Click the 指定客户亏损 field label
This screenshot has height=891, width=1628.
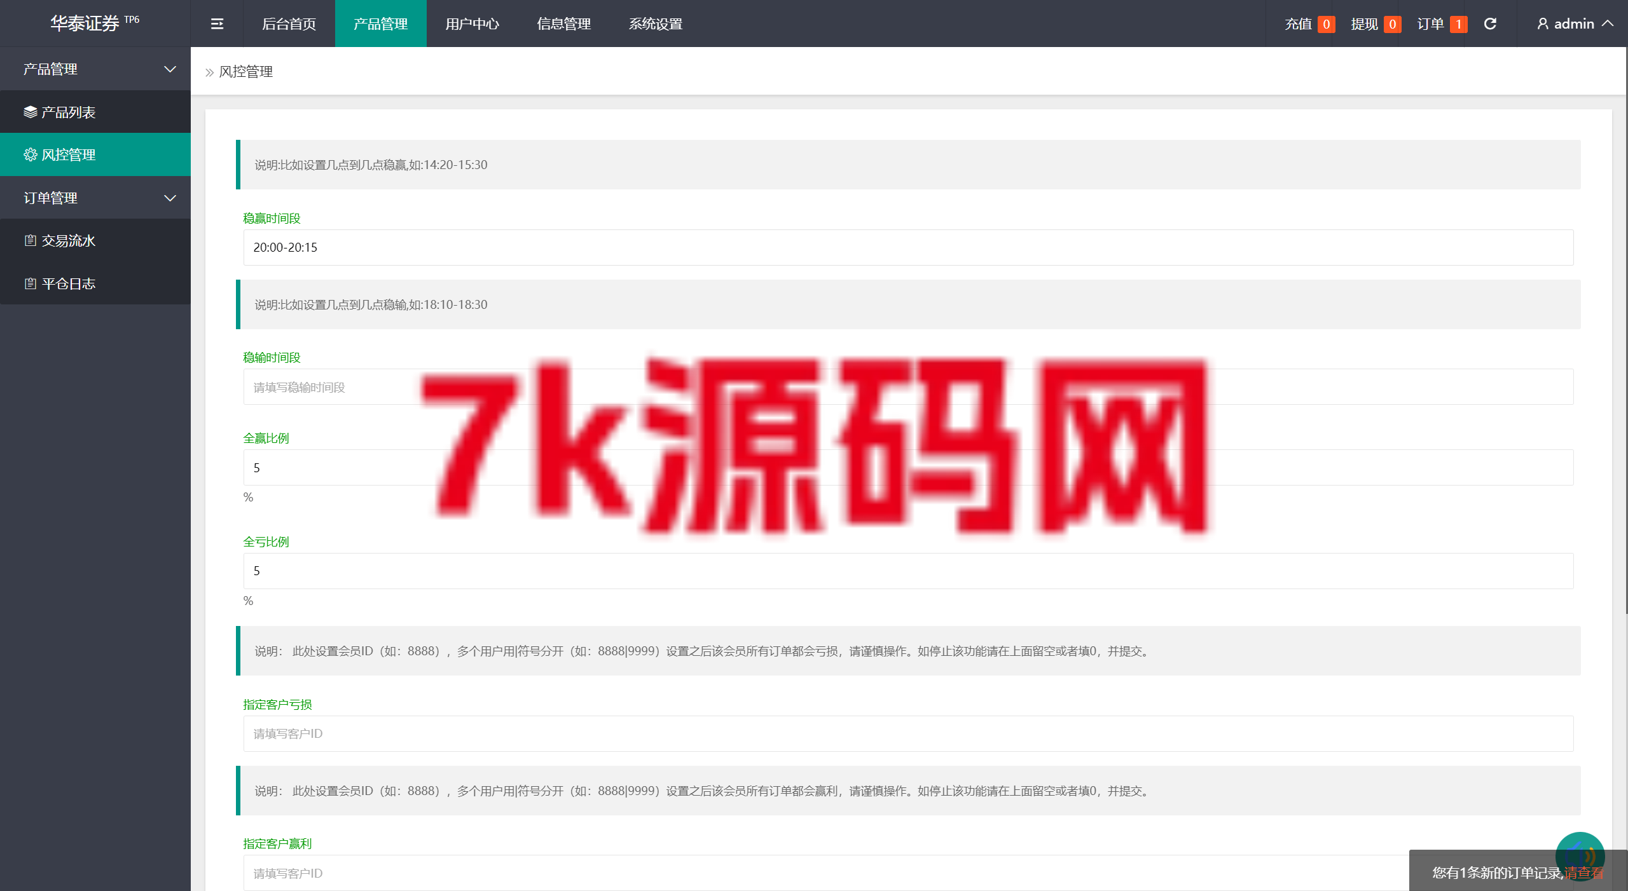pyautogui.click(x=277, y=704)
